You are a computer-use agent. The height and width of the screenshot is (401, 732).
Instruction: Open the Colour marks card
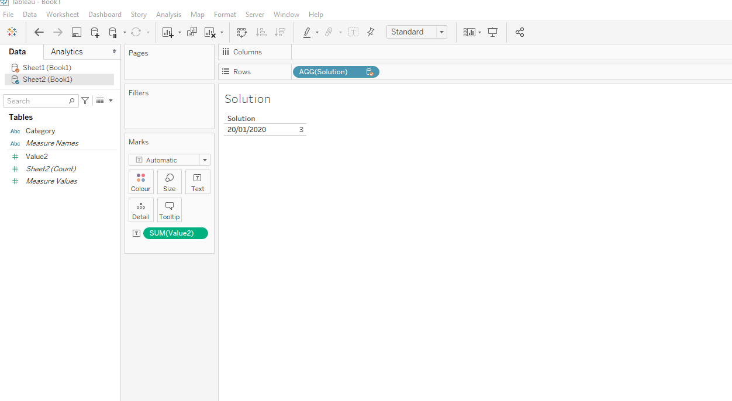(x=141, y=182)
